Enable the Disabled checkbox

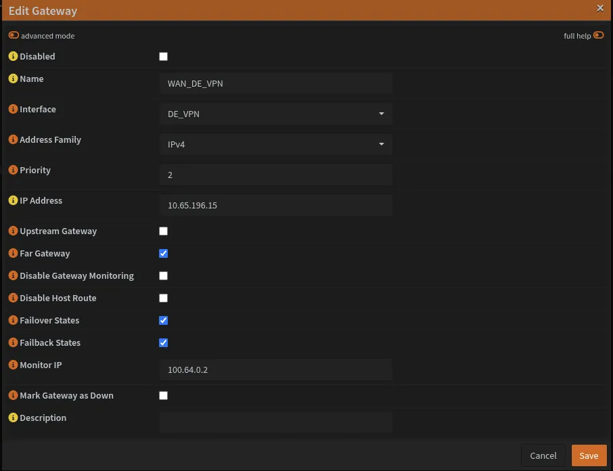163,56
